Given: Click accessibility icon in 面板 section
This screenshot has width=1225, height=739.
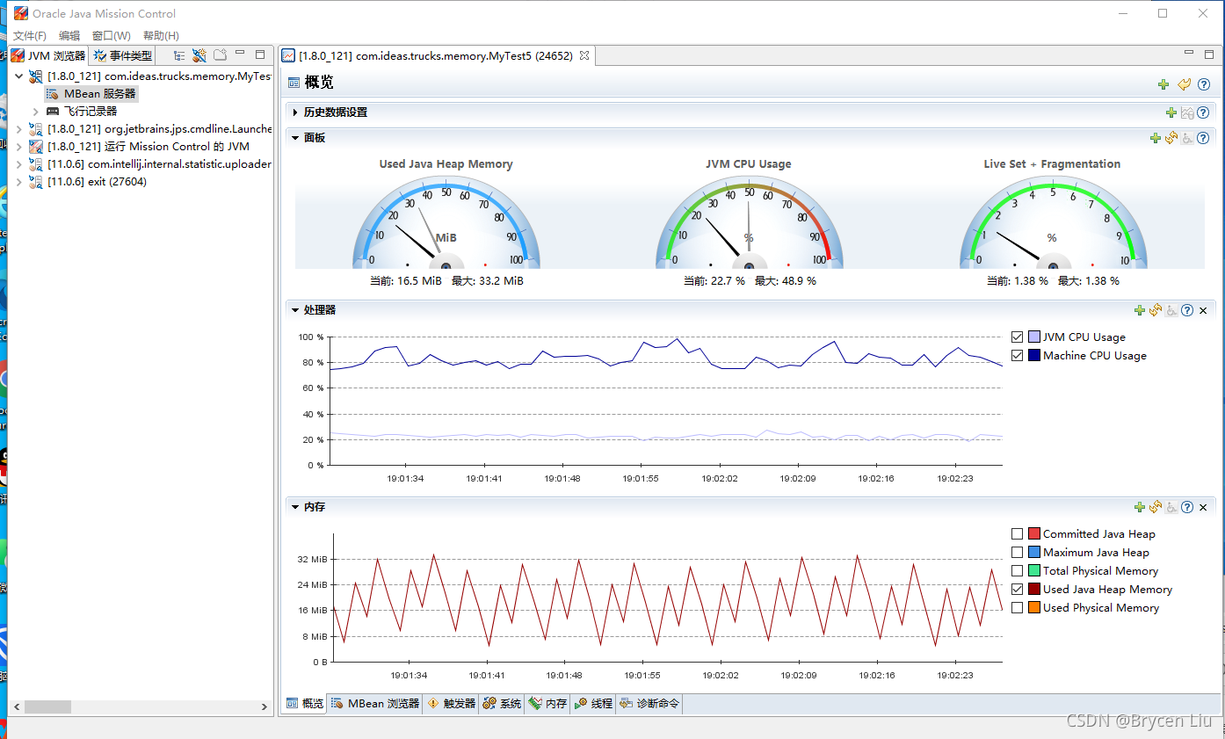Looking at the screenshot, I should (x=1187, y=138).
